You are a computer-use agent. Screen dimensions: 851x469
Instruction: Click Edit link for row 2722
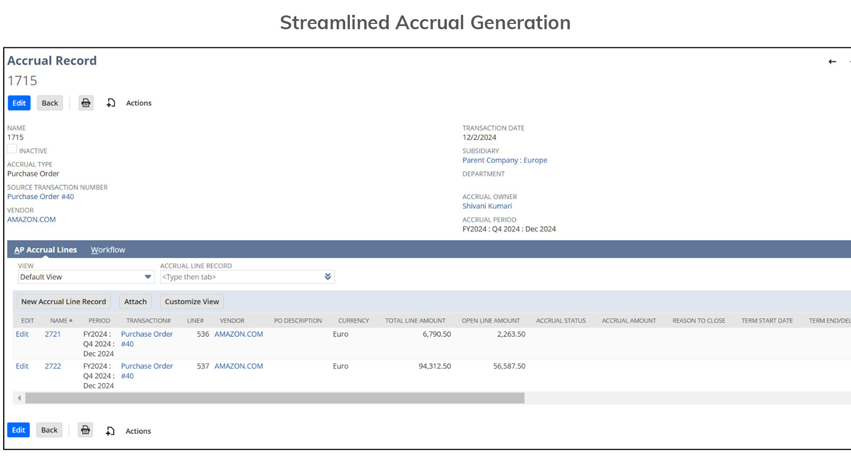(22, 366)
